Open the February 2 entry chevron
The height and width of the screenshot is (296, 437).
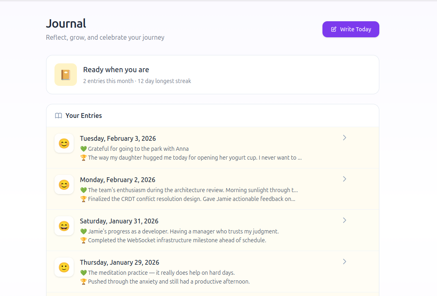tap(344, 179)
